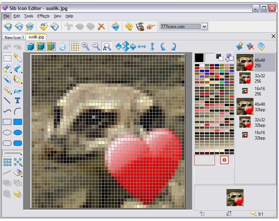Click the flip vertical double arrow icon

(x=152, y=47)
